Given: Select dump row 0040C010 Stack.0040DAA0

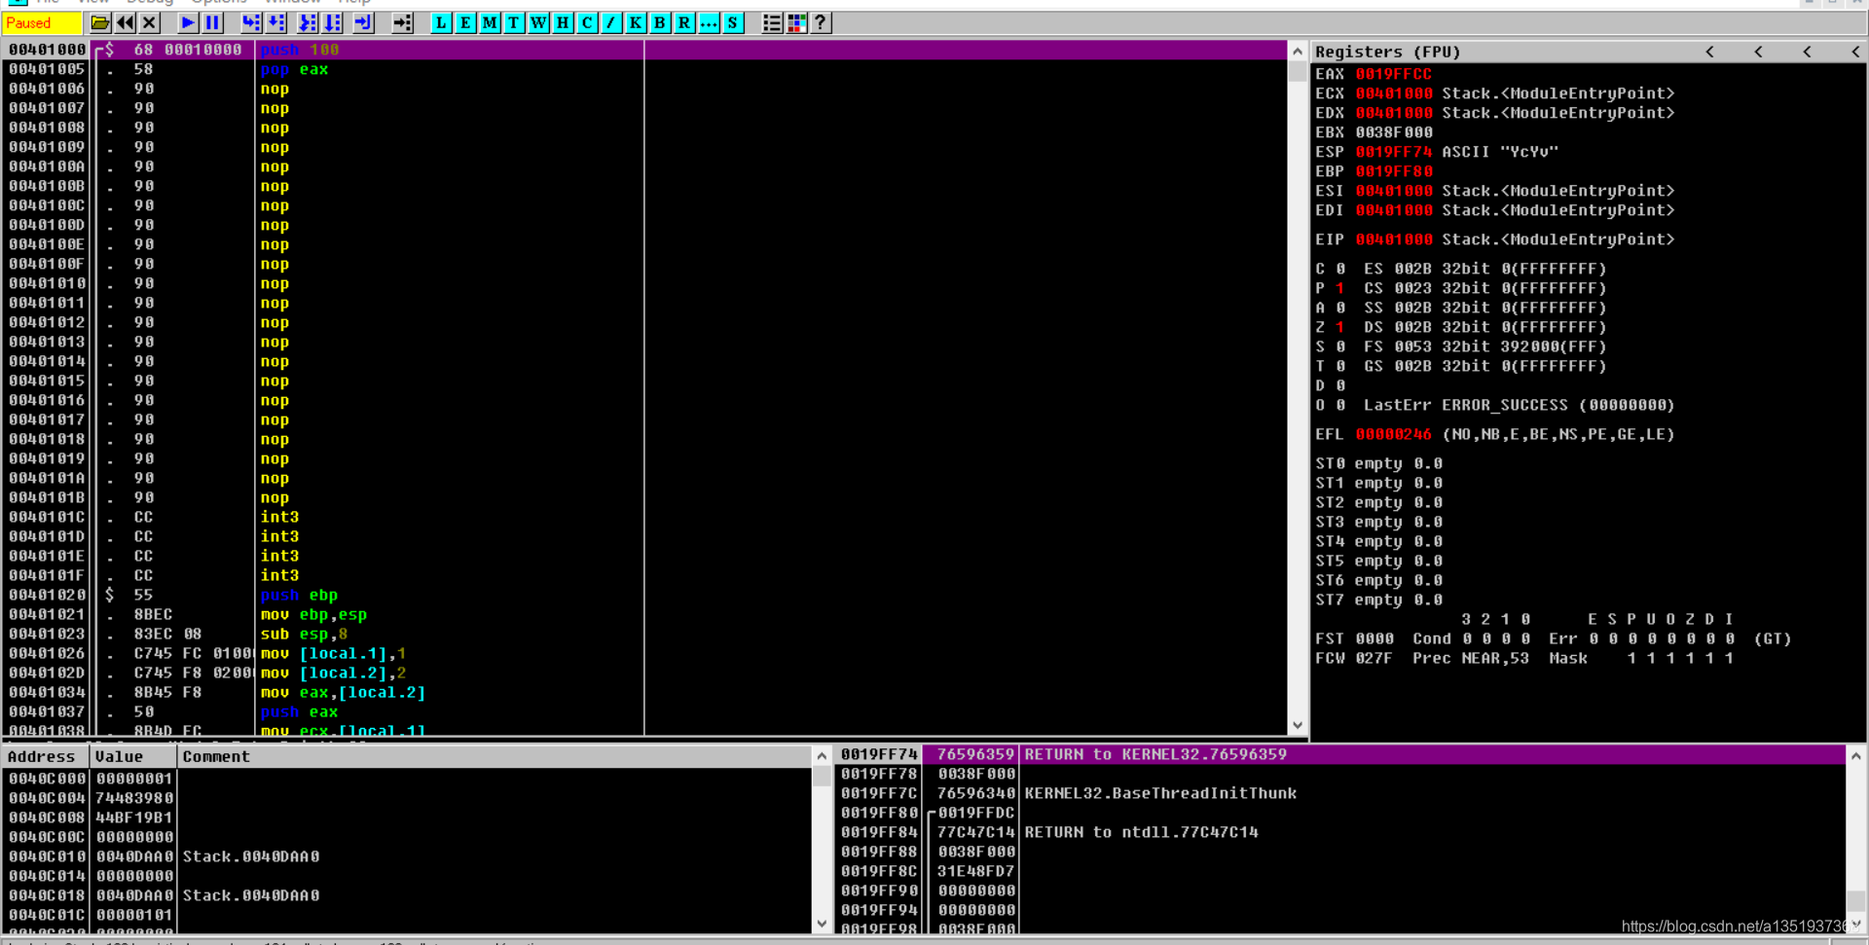Looking at the screenshot, I should pos(407,856).
